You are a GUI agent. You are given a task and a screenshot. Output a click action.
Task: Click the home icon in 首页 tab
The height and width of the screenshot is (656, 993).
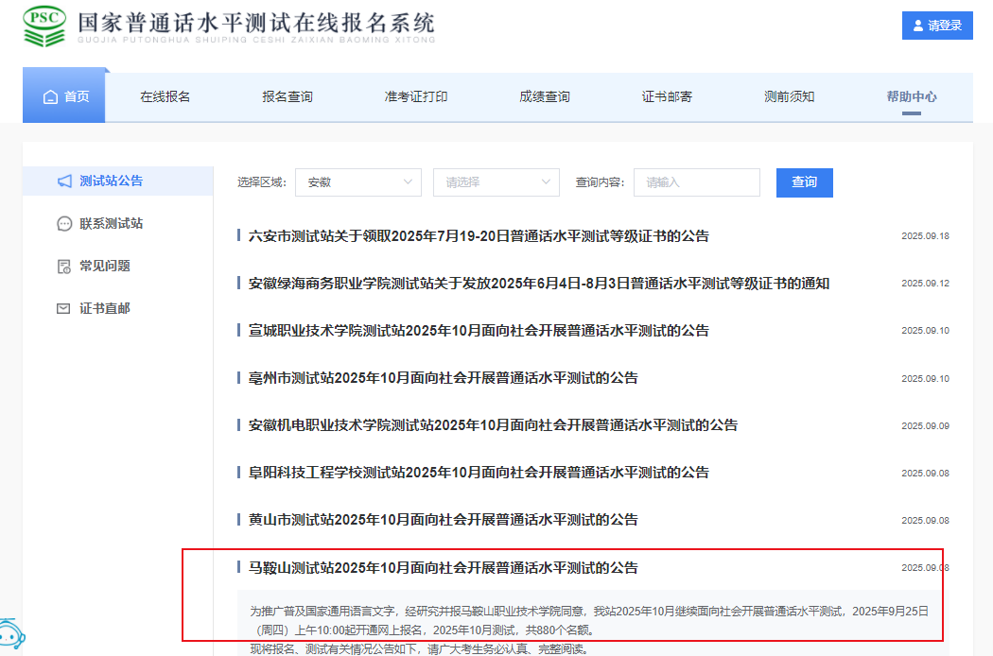pyautogui.click(x=50, y=96)
